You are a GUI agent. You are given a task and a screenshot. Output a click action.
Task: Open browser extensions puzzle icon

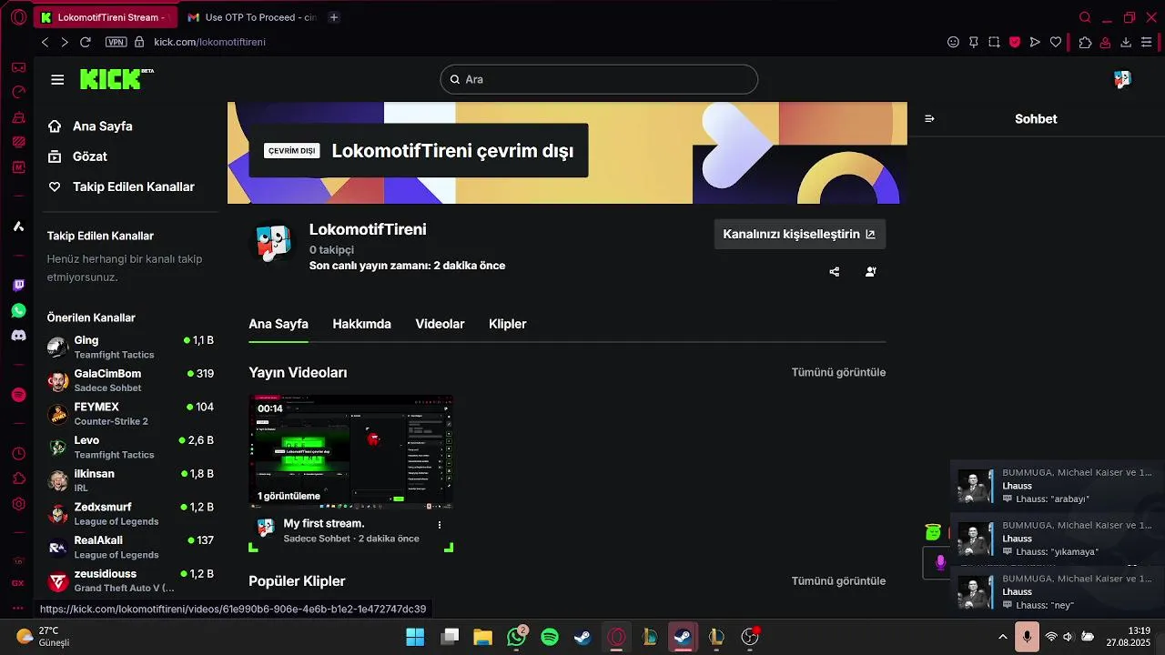(1085, 42)
